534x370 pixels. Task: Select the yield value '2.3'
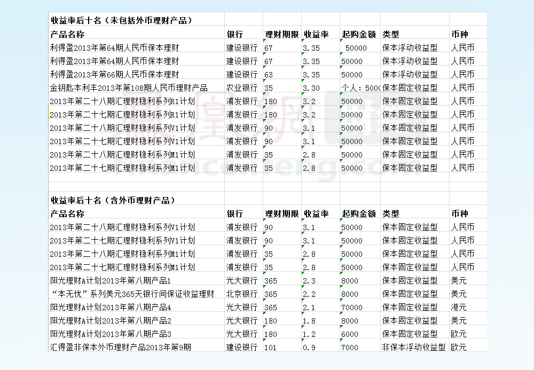point(309,281)
